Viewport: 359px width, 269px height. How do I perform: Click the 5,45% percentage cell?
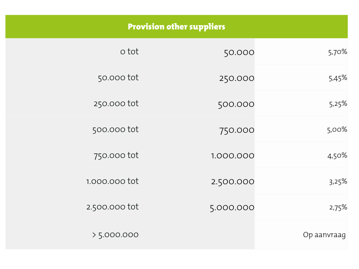click(x=338, y=78)
